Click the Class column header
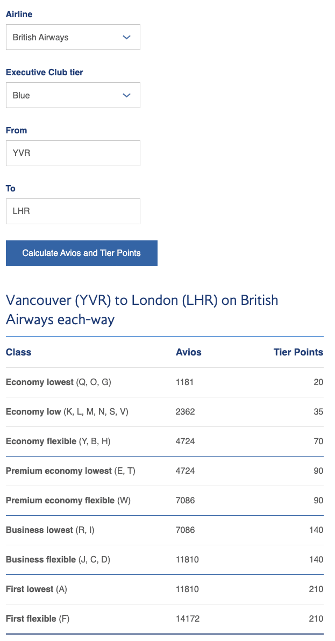The height and width of the screenshot is (641, 335). 19,352
